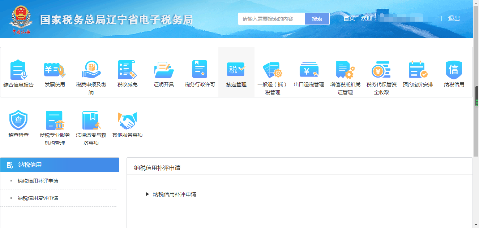Click the 搜索 search button
Image resolution: width=479 pixels, height=228 pixels.
317,19
